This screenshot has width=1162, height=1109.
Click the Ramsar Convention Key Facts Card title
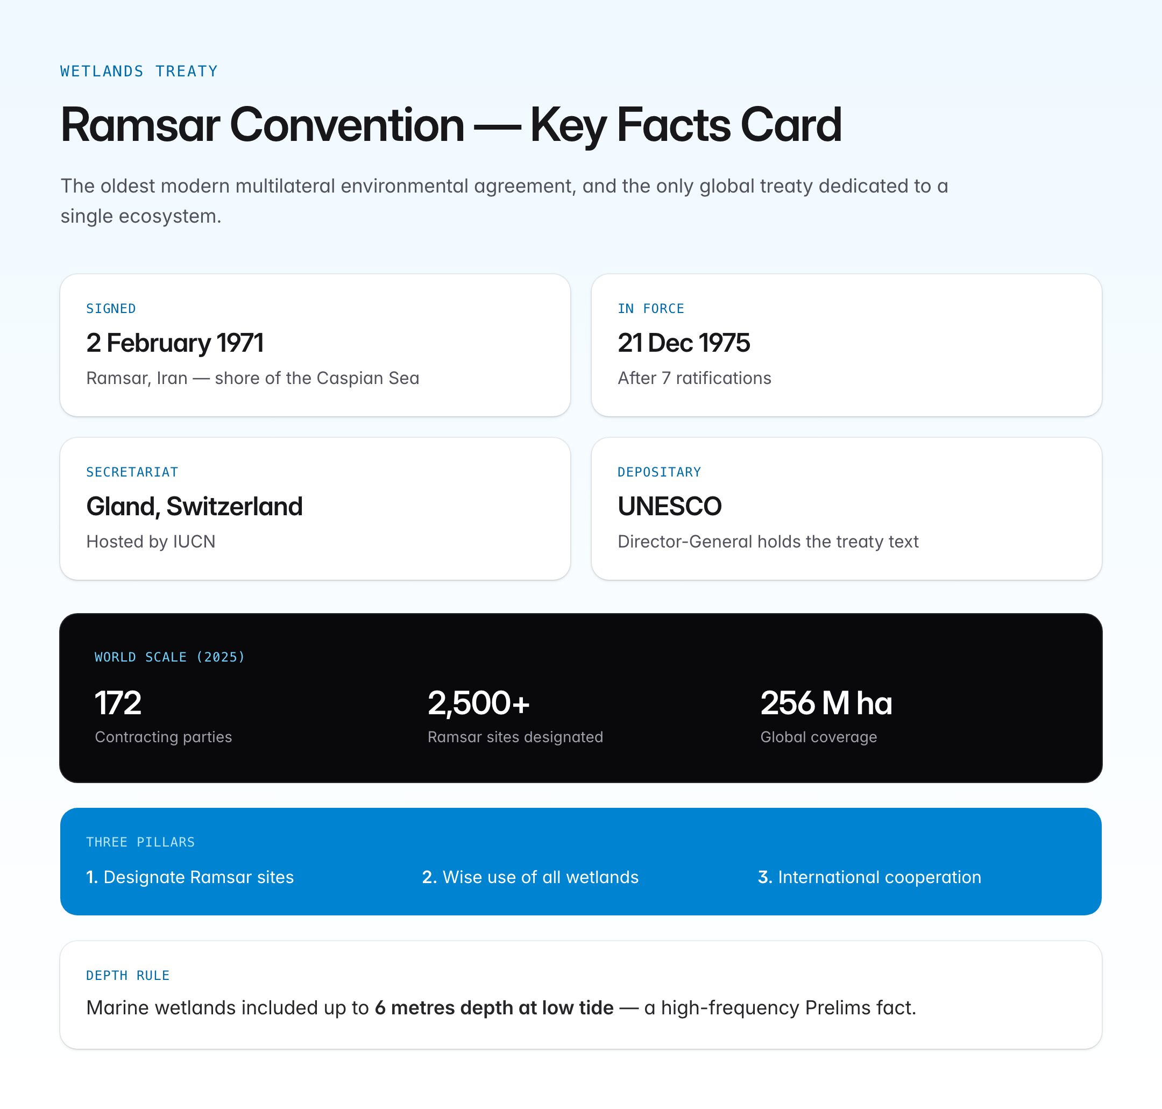pos(451,125)
